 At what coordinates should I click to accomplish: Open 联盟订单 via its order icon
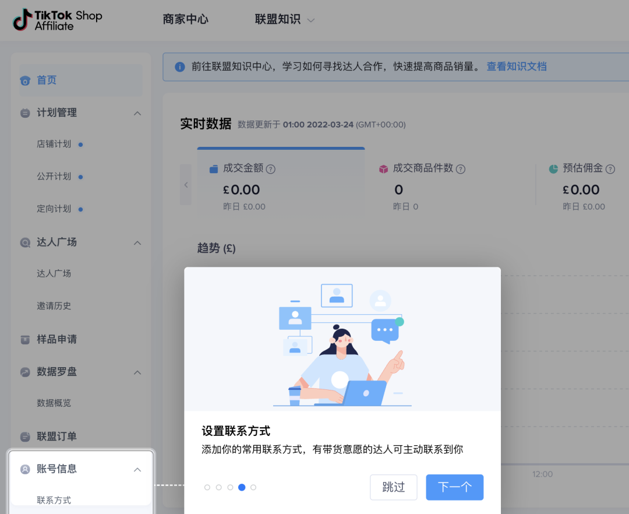(x=24, y=436)
